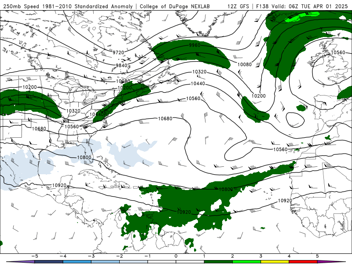
Task: Click the "10200" contour label in mid-Atlantic trough
Action: [259, 96]
